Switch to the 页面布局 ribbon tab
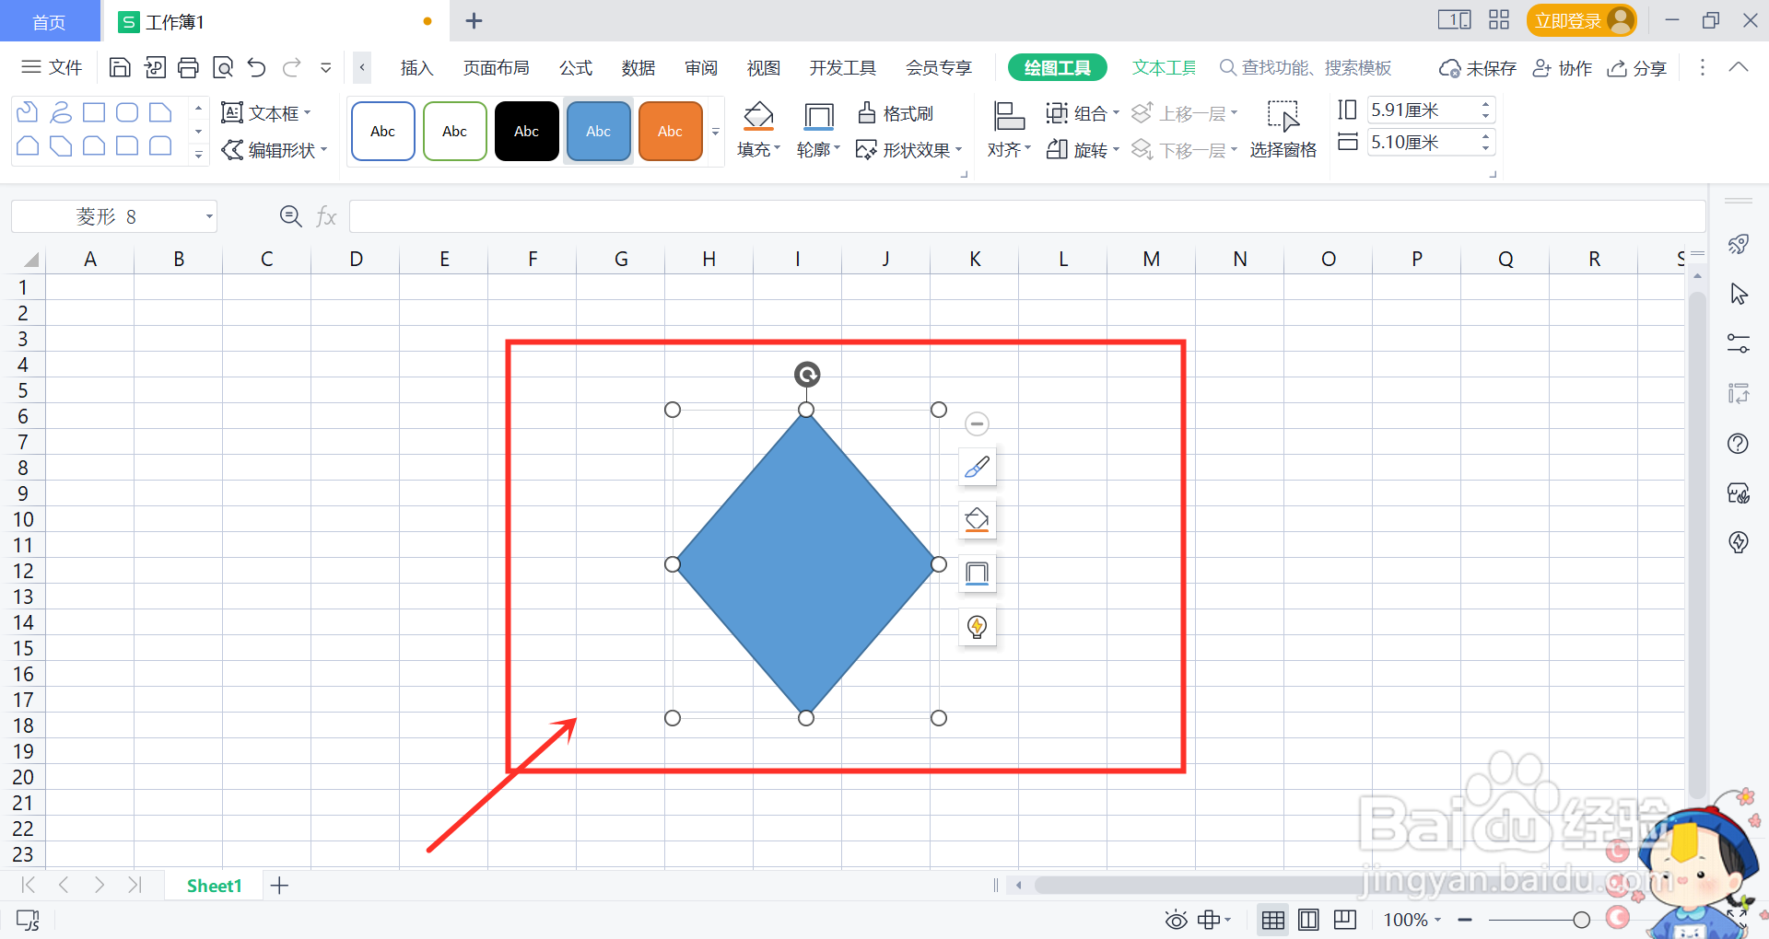 [x=497, y=67]
